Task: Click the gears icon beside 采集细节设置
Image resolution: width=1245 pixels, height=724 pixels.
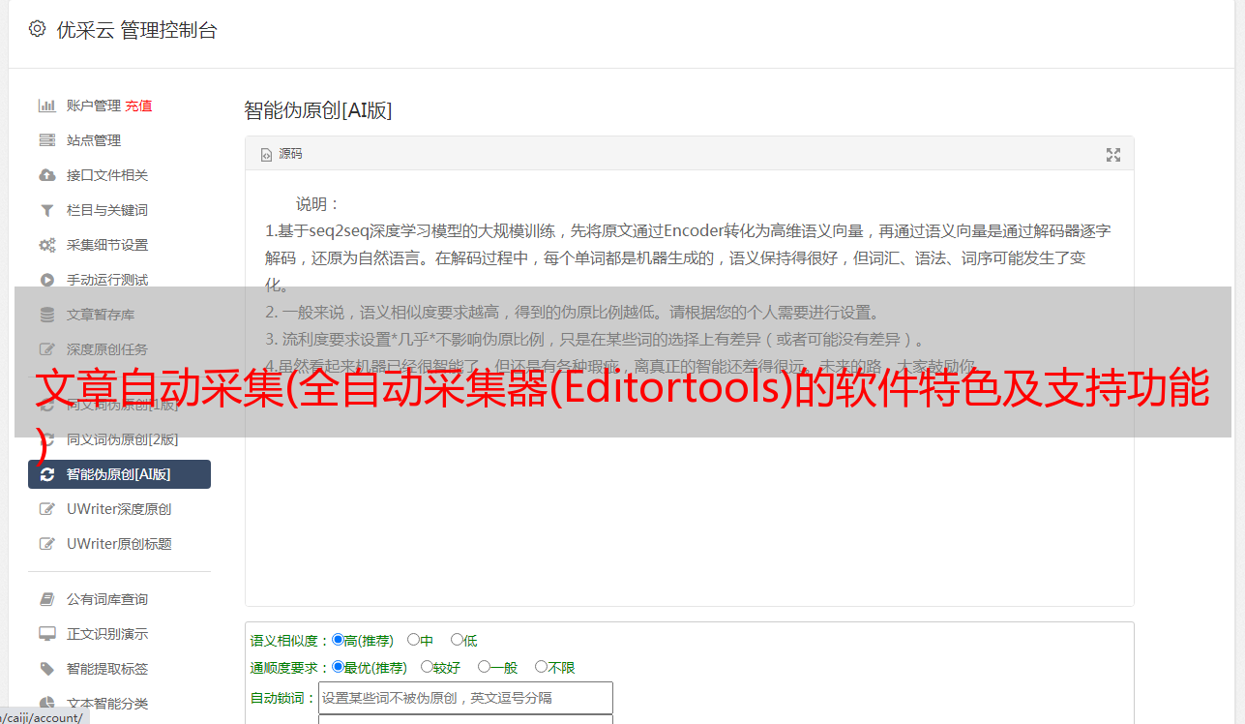Action: click(46, 245)
